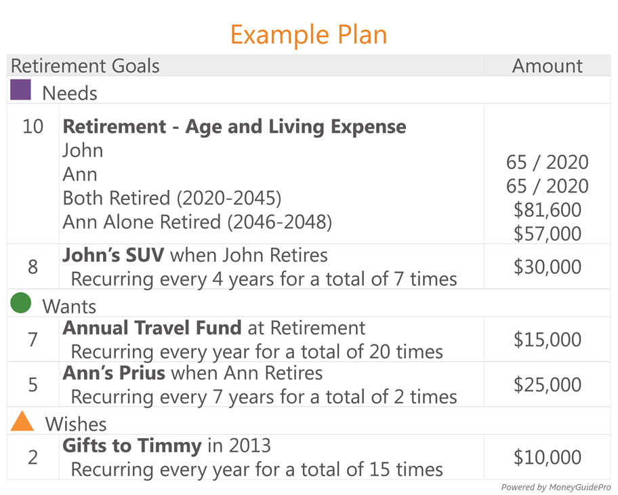Open Retirement - Age and Living Expense goal
This screenshot has width=618, height=495.
pyautogui.click(x=234, y=127)
